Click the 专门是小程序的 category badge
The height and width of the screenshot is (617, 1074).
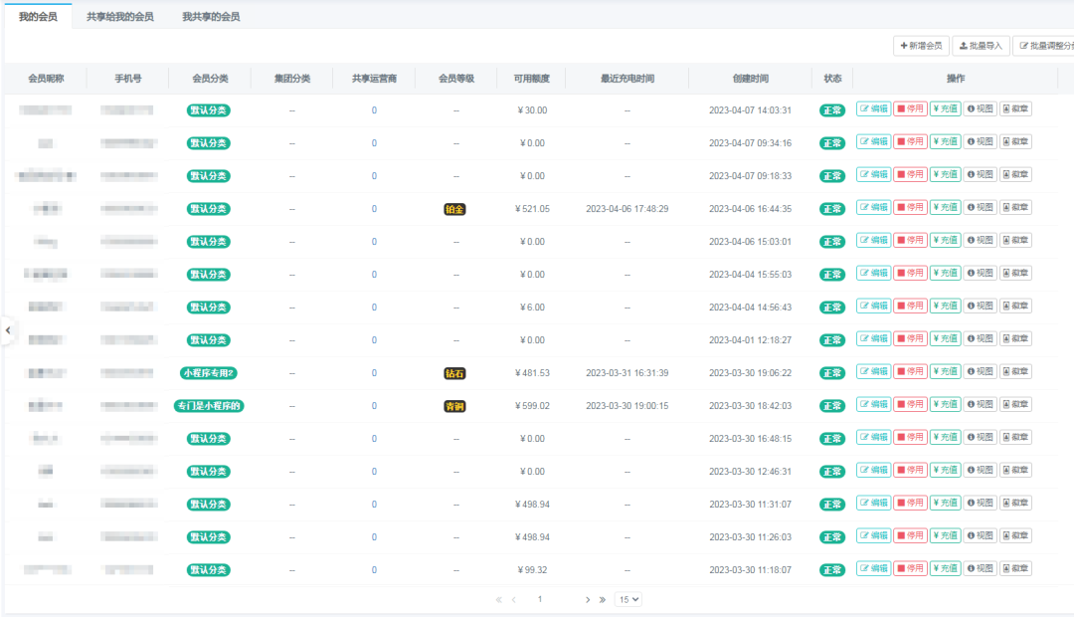209,407
